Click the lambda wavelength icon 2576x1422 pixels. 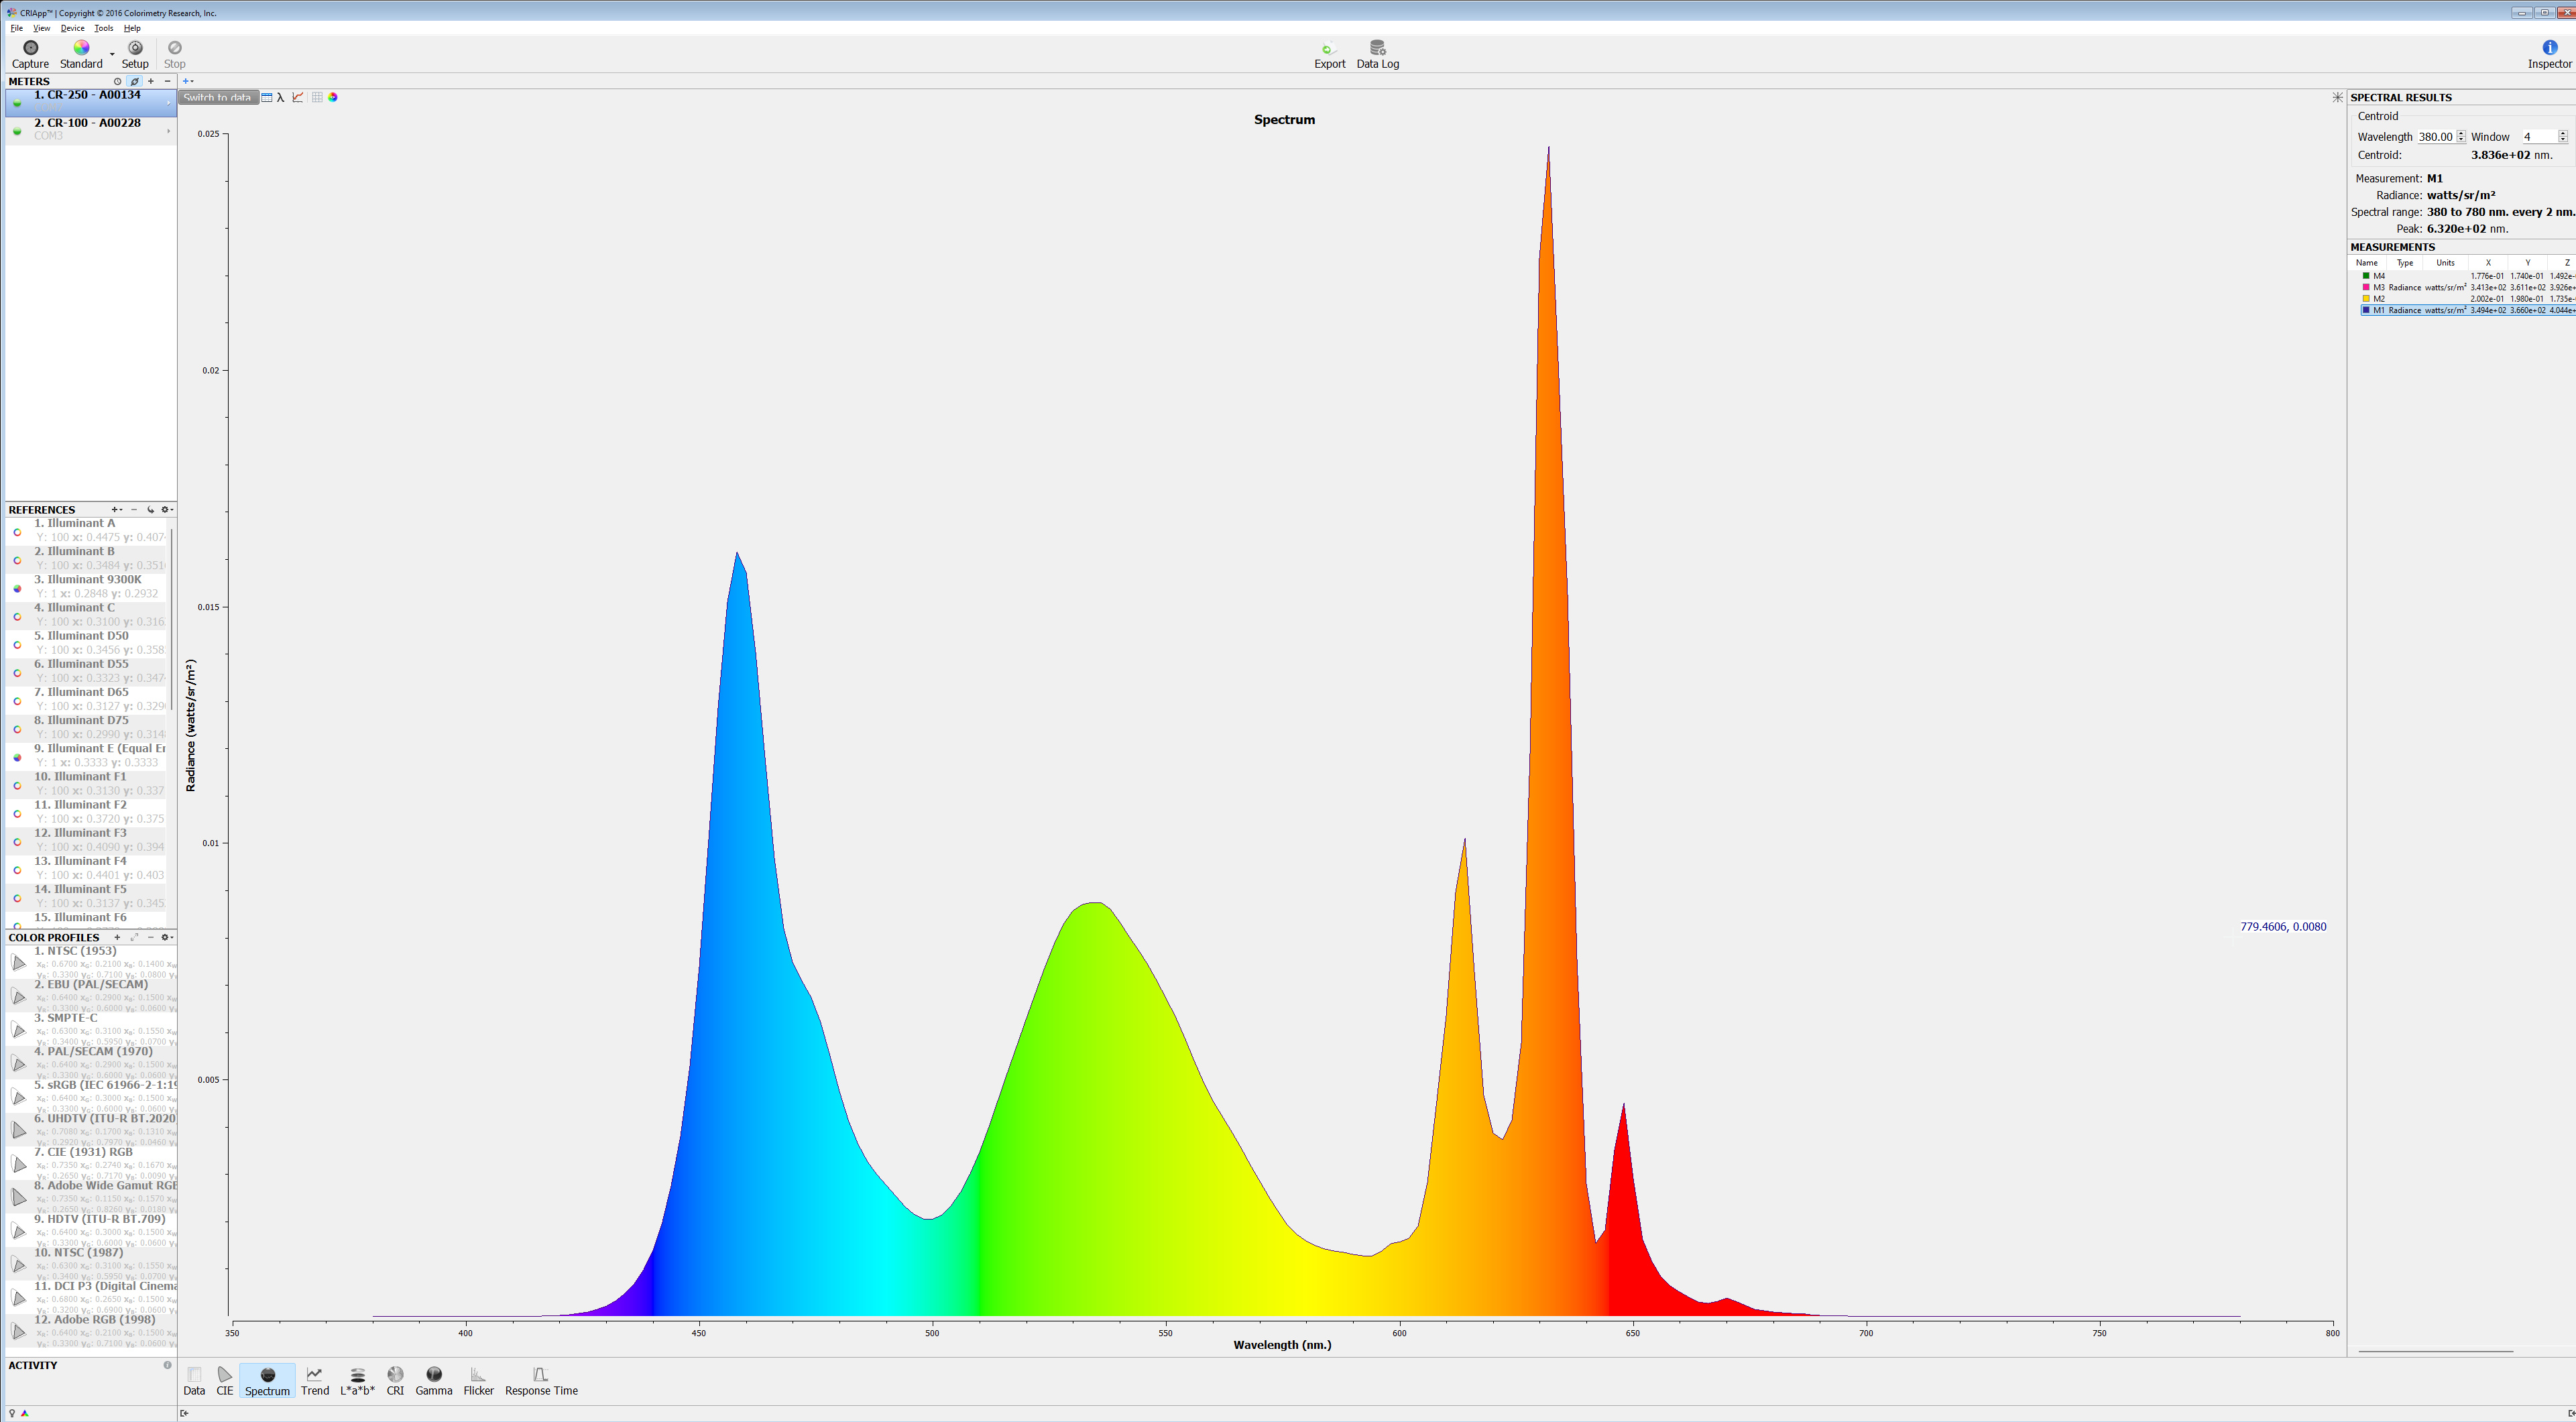281,97
